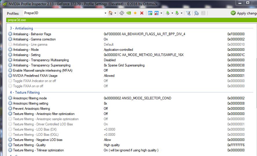This screenshot has height=156, width=257.
Task: Select the Anisotropic filter optimization row label
Action: [x=44, y=114]
